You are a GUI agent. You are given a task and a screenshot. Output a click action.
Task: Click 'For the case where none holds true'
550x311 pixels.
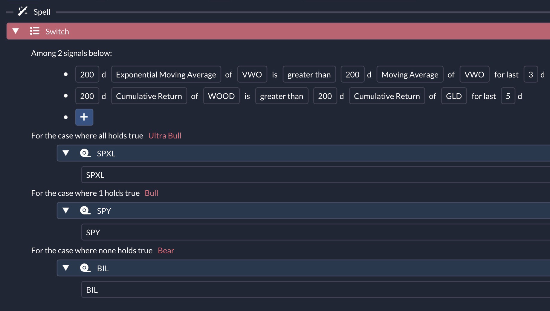click(92, 250)
